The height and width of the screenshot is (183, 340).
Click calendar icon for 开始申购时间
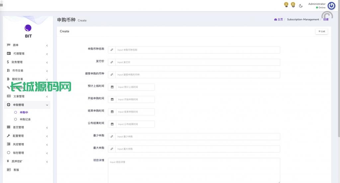tap(112, 99)
